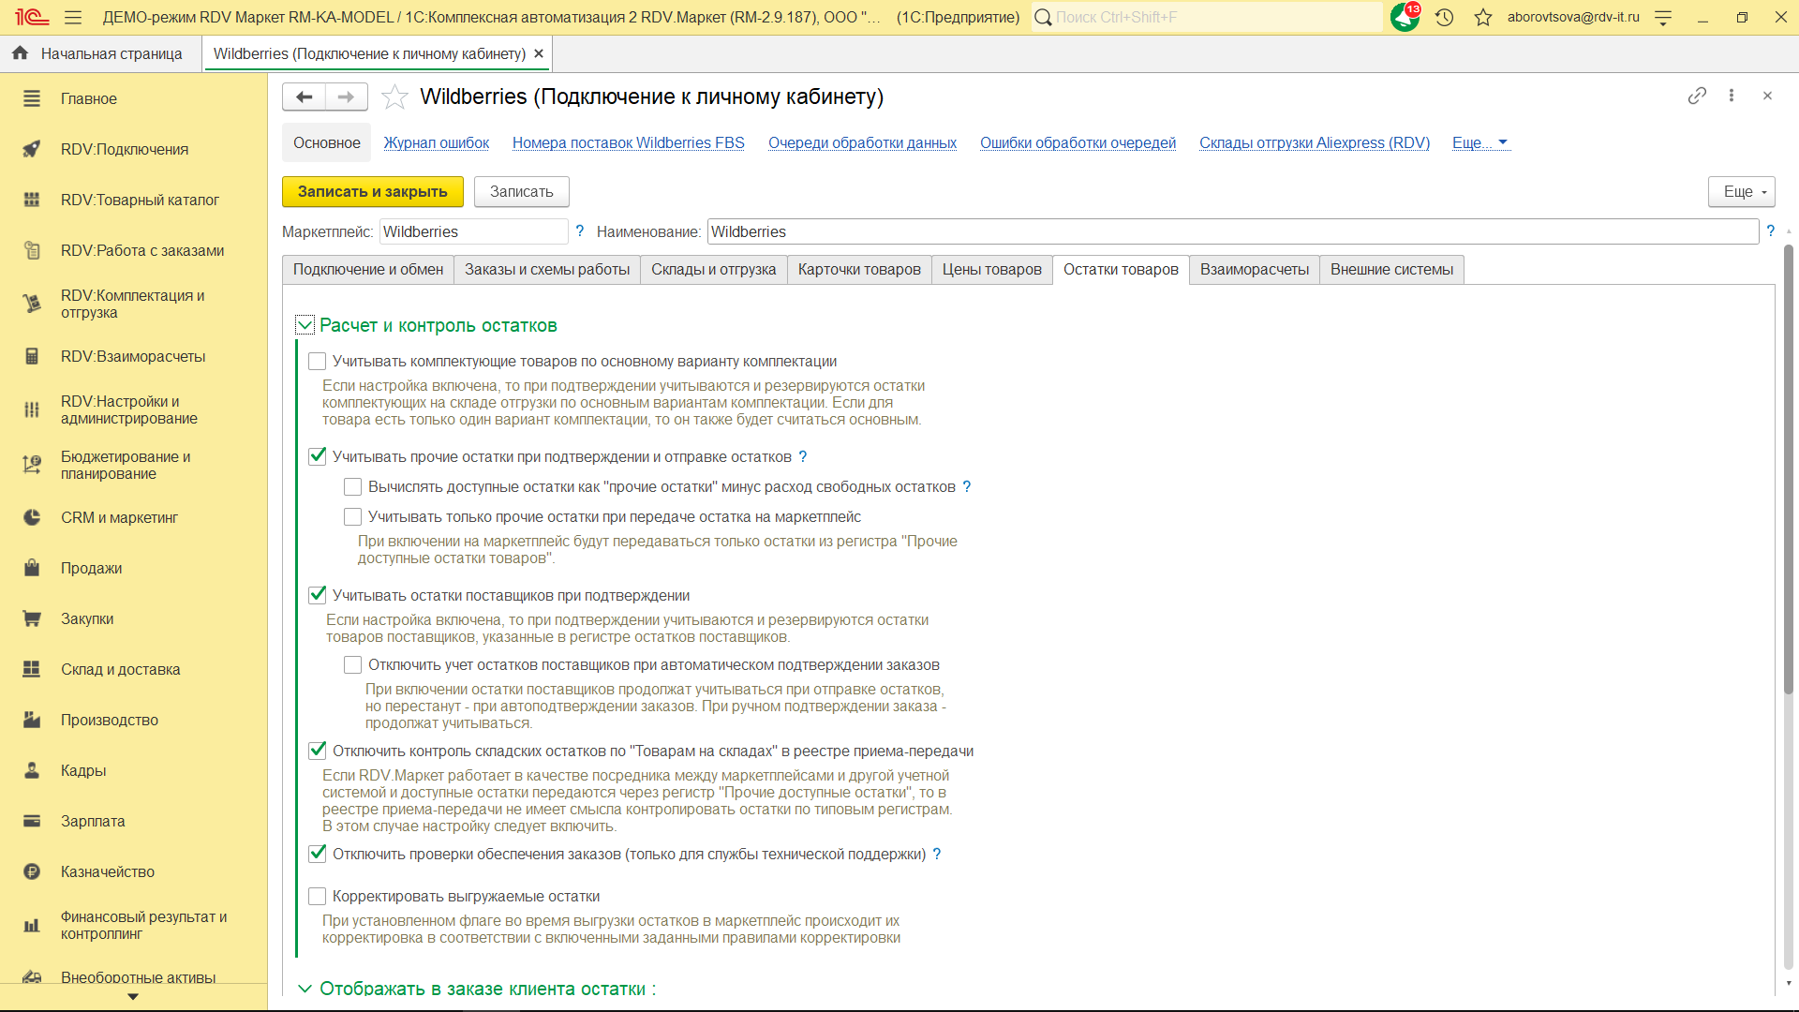Open Журнал ошибок link
This screenshot has width=1799, height=1012.
tap(436, 142)
